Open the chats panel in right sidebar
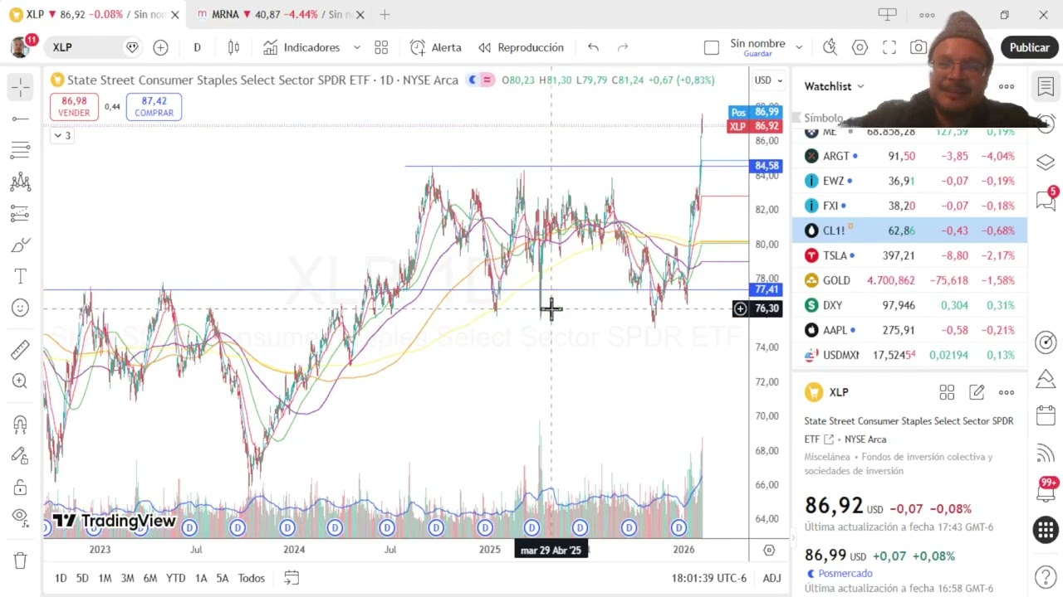The height and width of the screenshot is (597, 1063). point(1046,200)
